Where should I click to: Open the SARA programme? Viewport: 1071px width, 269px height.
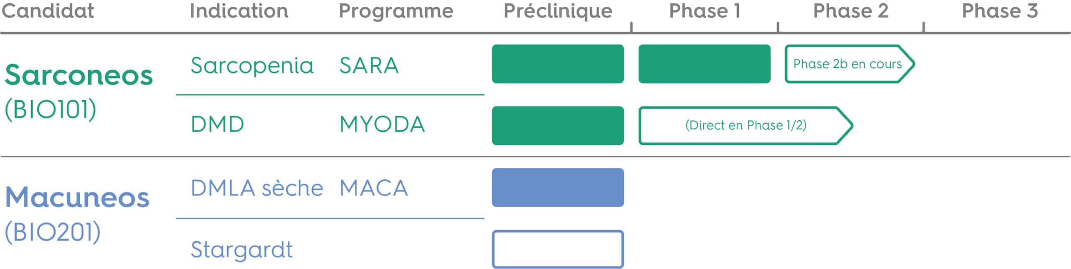tap(369, 66)
